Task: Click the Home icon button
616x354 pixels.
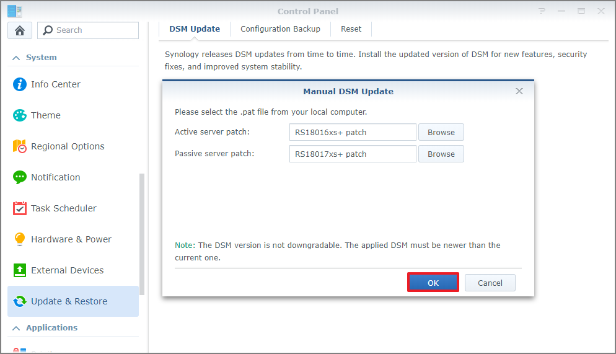Action: [x=19, y=30]
